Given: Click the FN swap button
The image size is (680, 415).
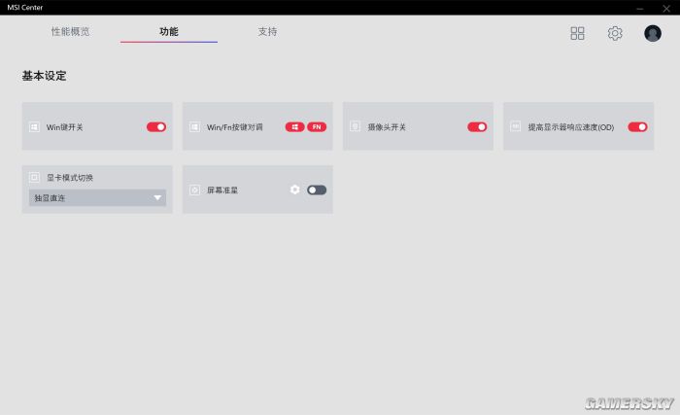Looking at the screenshot, I should coord(317,126).
